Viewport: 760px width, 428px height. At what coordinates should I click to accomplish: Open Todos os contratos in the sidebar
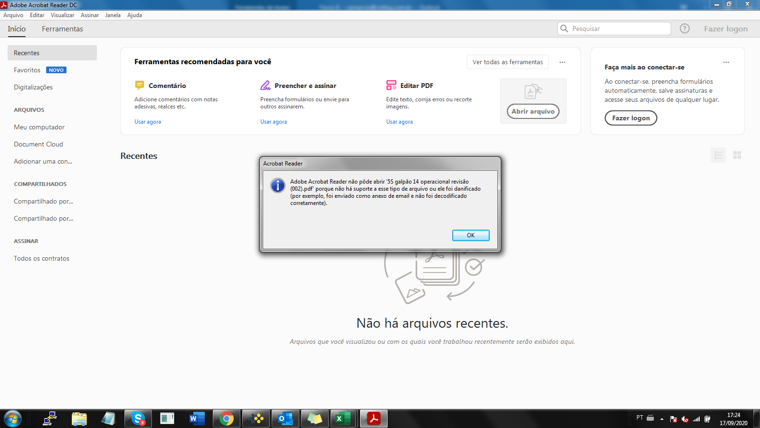tap(42, 258)
